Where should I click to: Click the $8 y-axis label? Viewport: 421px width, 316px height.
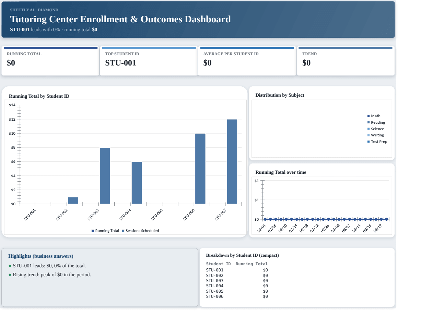coord(13,147)
